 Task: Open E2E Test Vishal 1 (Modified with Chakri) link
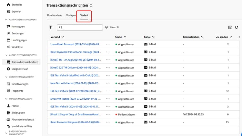(75, 75)
